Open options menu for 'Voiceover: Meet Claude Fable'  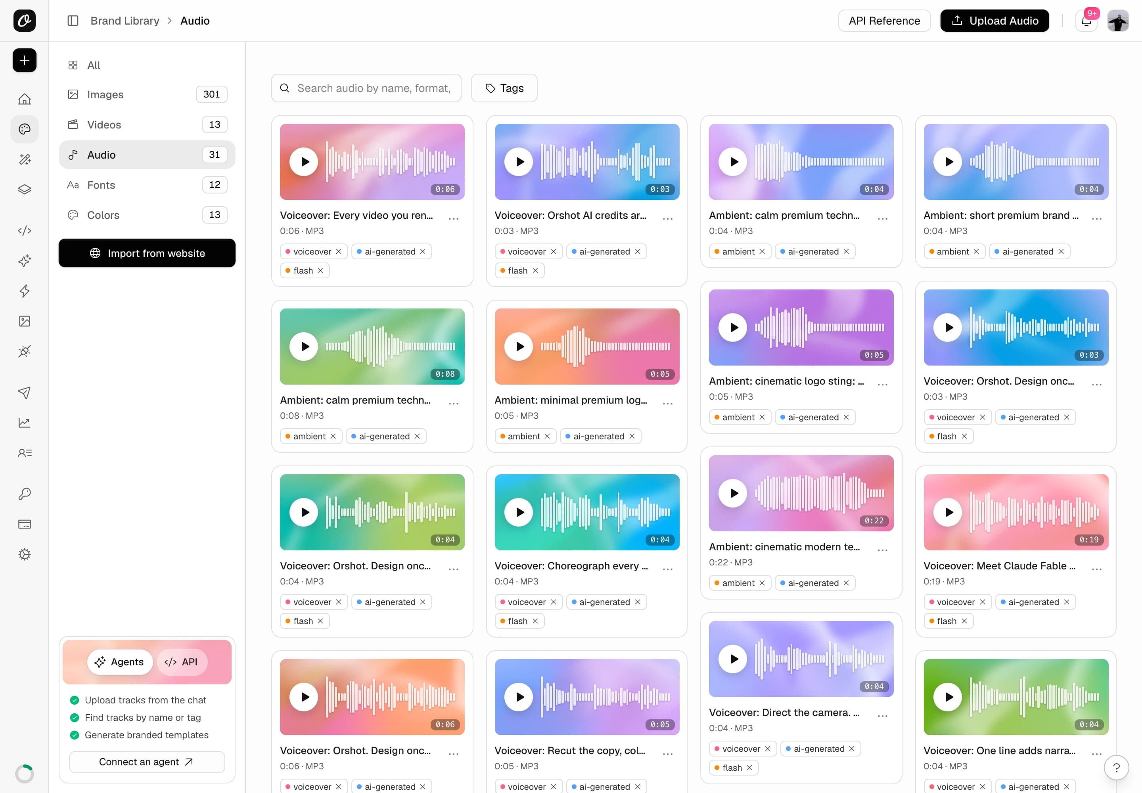click(x=1097, y=569)
